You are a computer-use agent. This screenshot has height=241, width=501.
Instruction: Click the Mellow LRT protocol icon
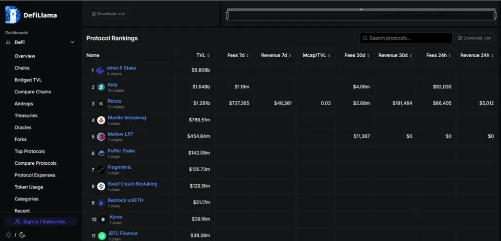tap(101, 137)
